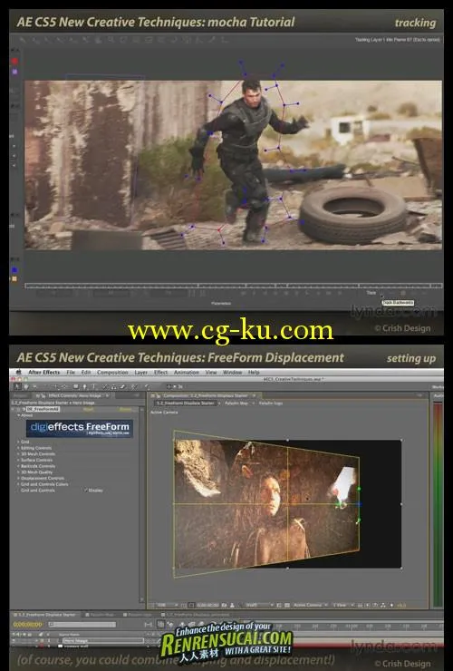Image resolution: width=453 pixels, height=671 pixels.
Task: Open the Layer menu
Action: (x=141, y=373)
